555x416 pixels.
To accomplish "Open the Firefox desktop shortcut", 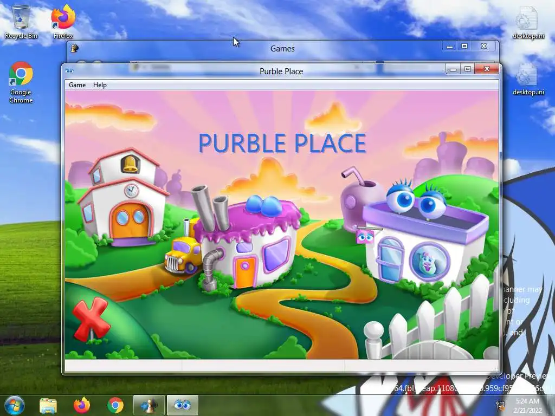I will 63,22.
